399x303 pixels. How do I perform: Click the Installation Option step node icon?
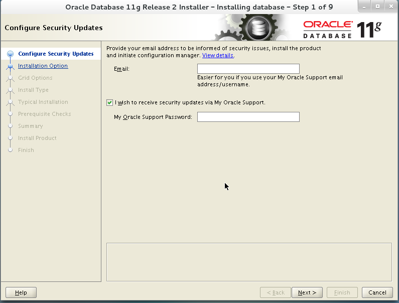pos(10,66)
